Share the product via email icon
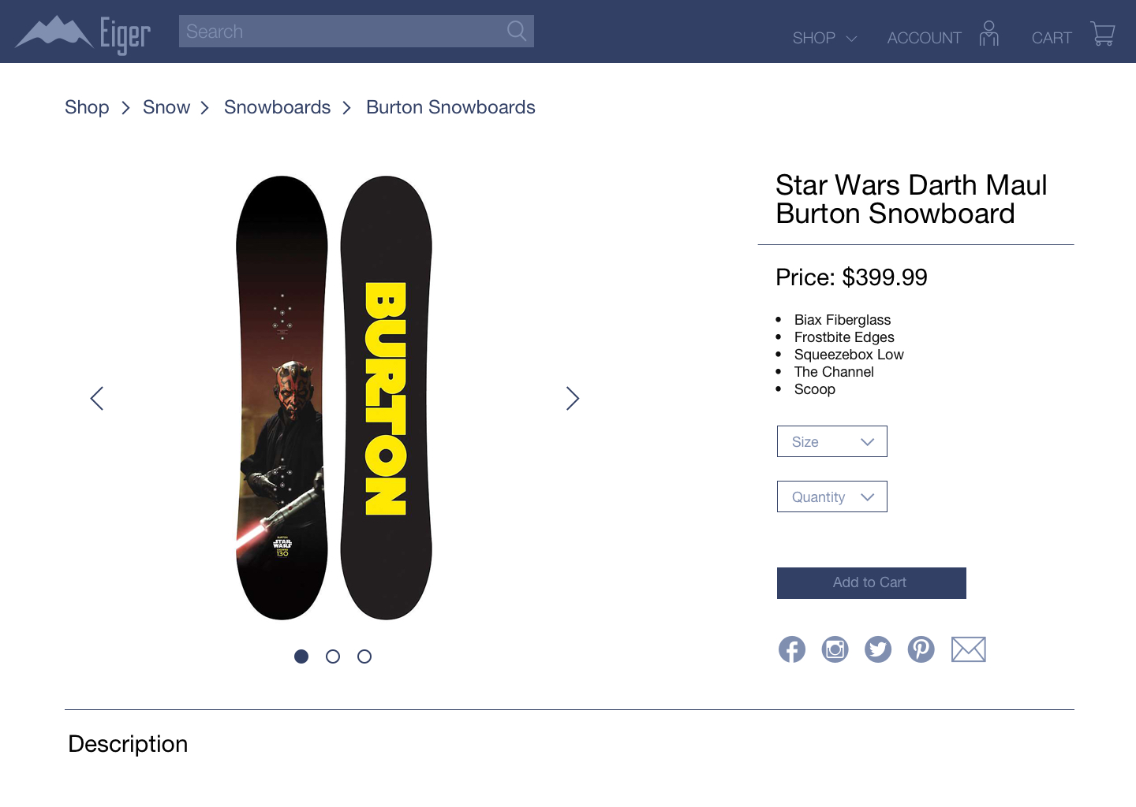 pyautogui.click(x=969, y=649)
